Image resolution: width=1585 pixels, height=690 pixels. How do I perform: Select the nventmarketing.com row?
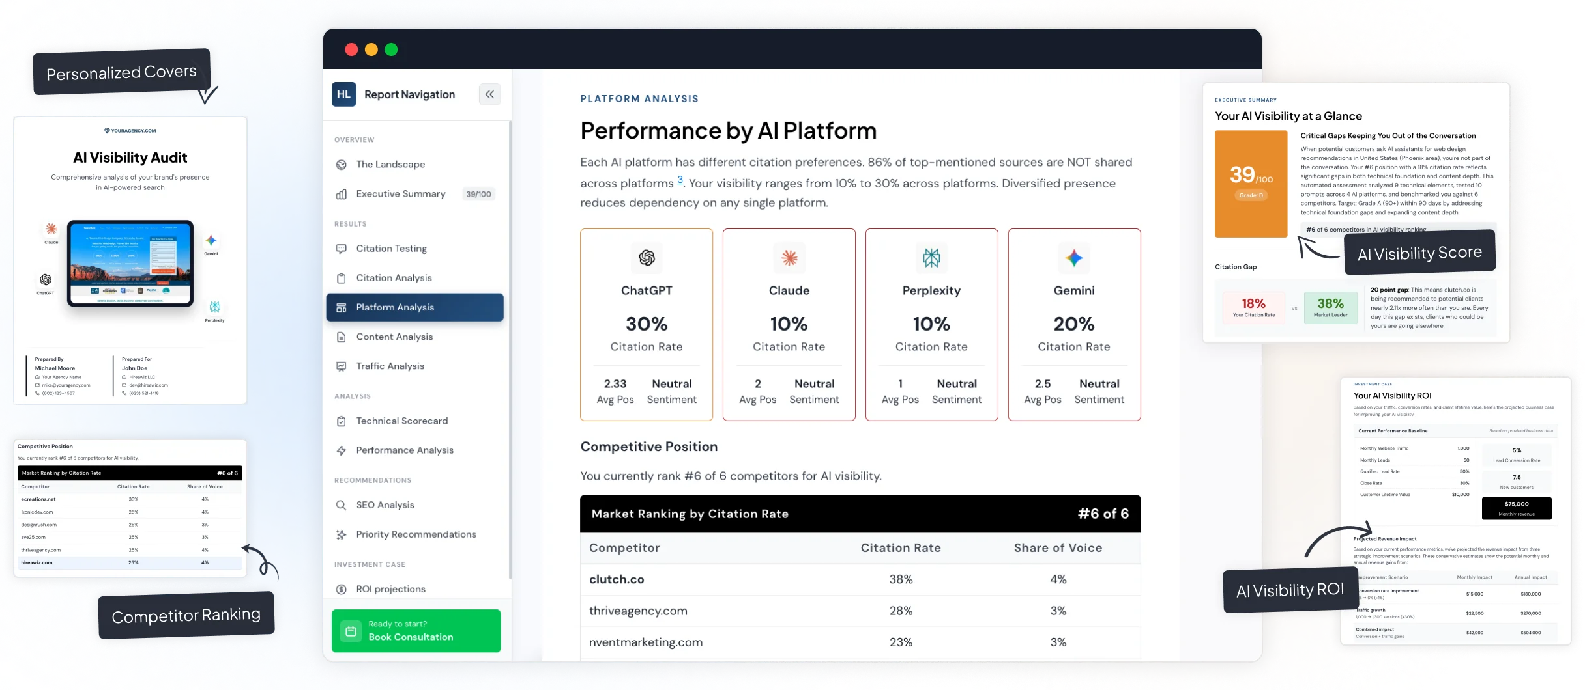(x=860, y=642)
